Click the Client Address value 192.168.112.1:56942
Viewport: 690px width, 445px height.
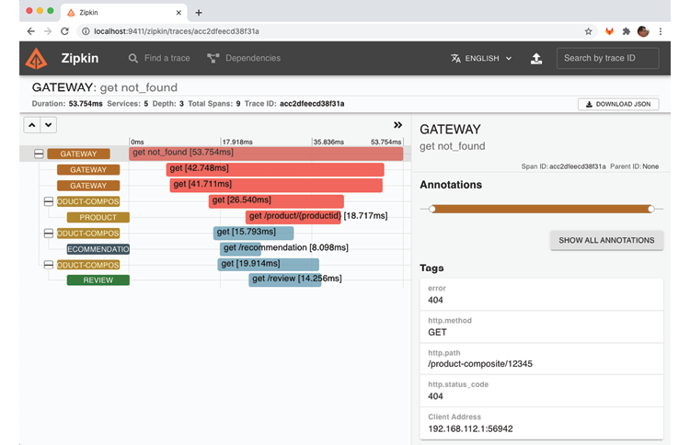click(x=470, y=428)
